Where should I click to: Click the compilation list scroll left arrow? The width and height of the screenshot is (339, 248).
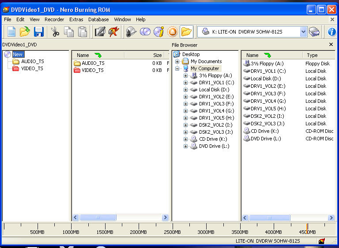(75, 217)
